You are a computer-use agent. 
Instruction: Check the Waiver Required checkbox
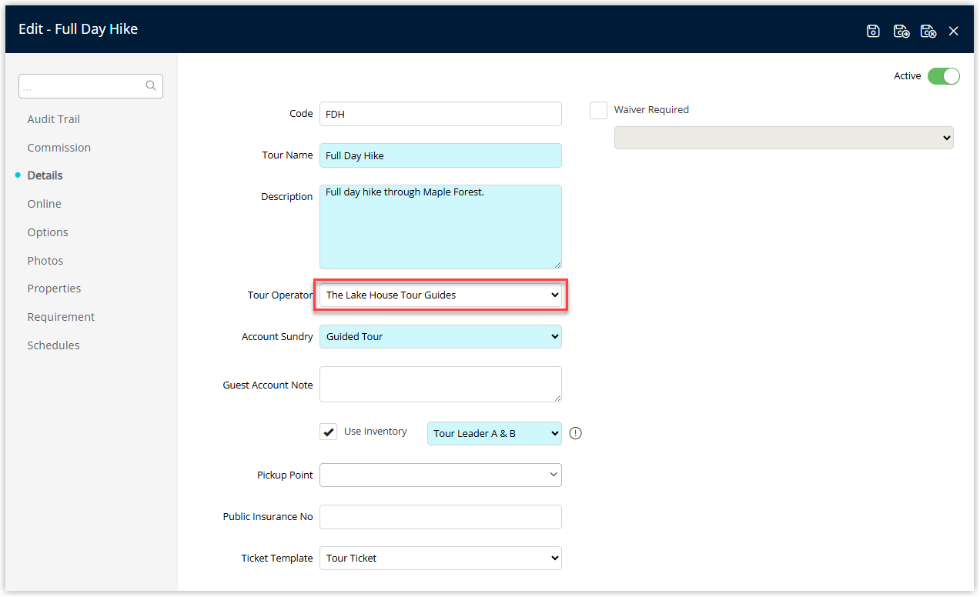click(x=598, y=110)
